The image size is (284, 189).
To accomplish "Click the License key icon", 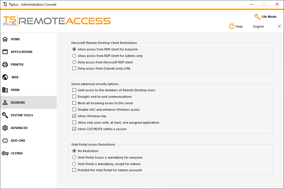I will point(5,153).
